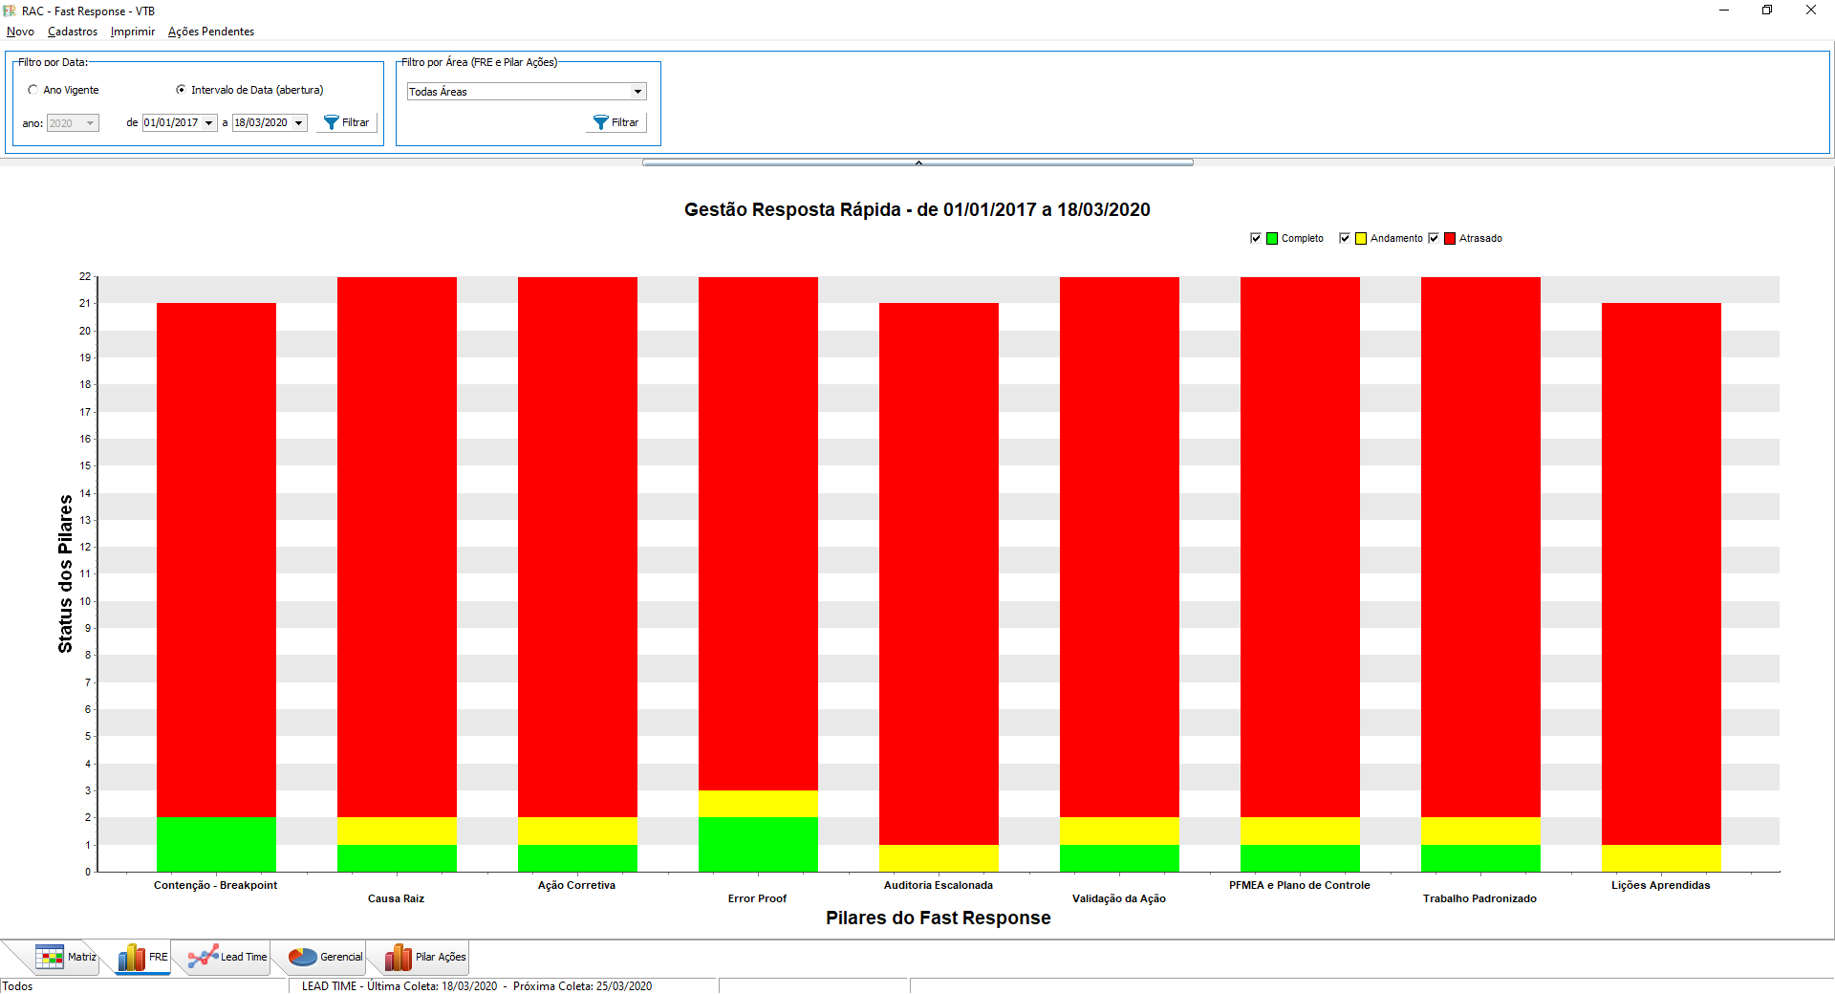The height and width of the screenshot is (994, 1835).
Task: Click the Lições Aprendidas axis label
Action: (x=1660, y=885)
